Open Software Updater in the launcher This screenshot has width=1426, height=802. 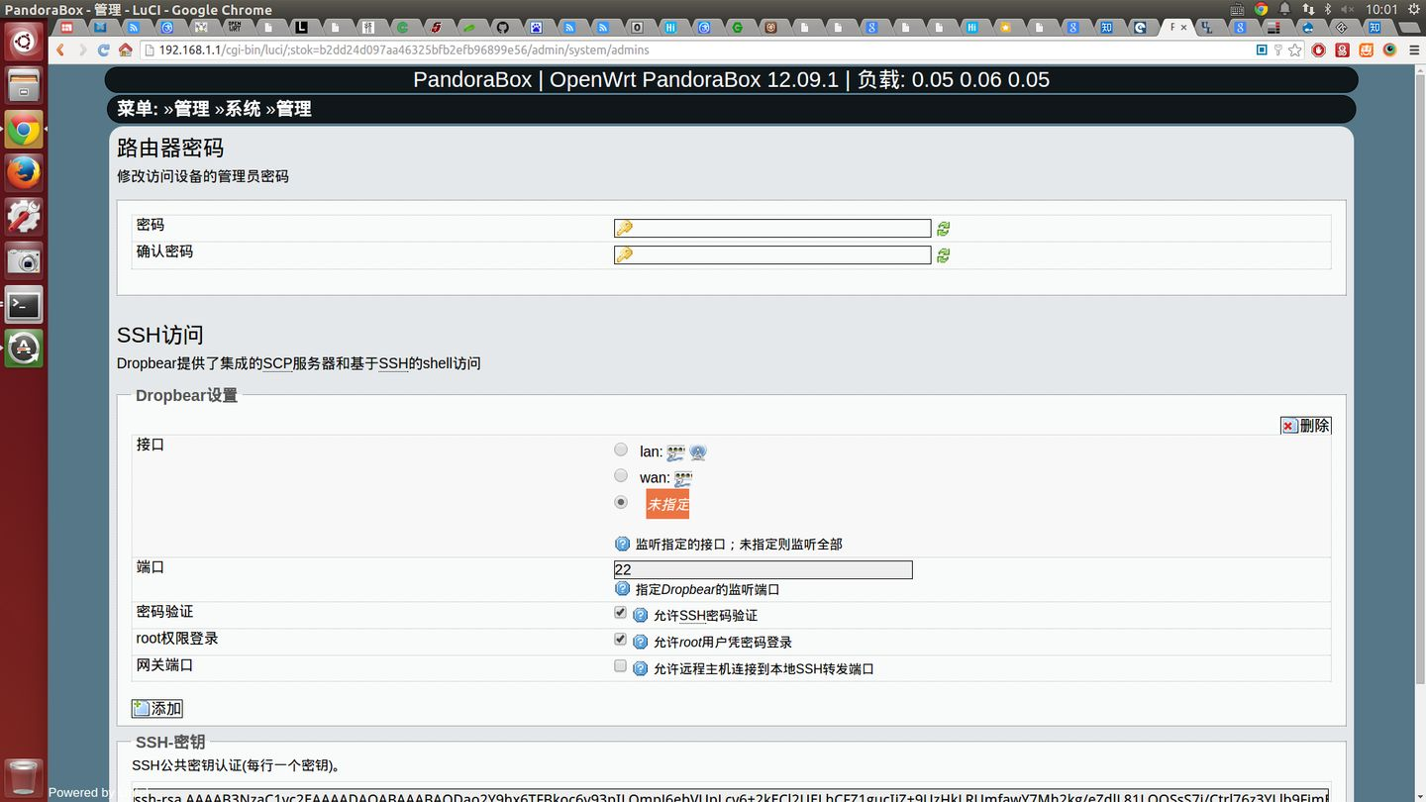(x=24, y=349)
